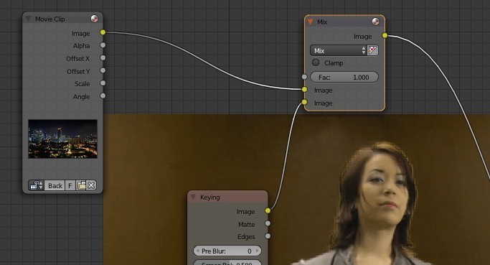This screenshot has width=490, height=265.
Task: Adjust the Fac 1.000 slider
Action: pyautogui.click(x=344, y=77)
